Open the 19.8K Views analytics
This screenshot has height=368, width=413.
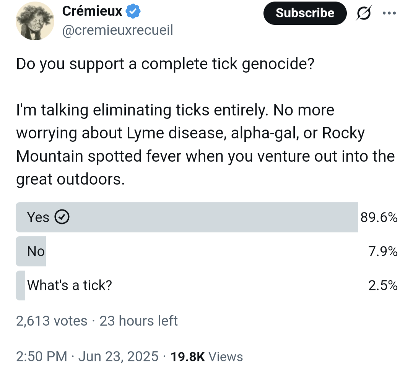(x=207, y=357)
